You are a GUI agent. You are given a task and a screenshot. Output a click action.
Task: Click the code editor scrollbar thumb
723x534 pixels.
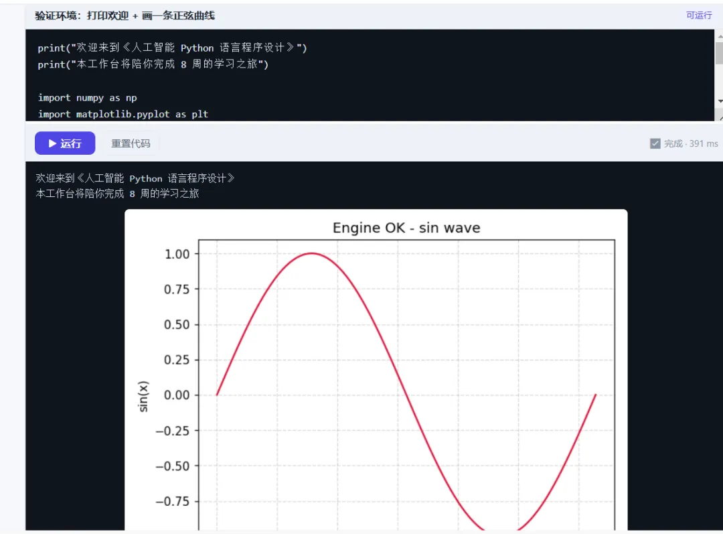(719, 53)
